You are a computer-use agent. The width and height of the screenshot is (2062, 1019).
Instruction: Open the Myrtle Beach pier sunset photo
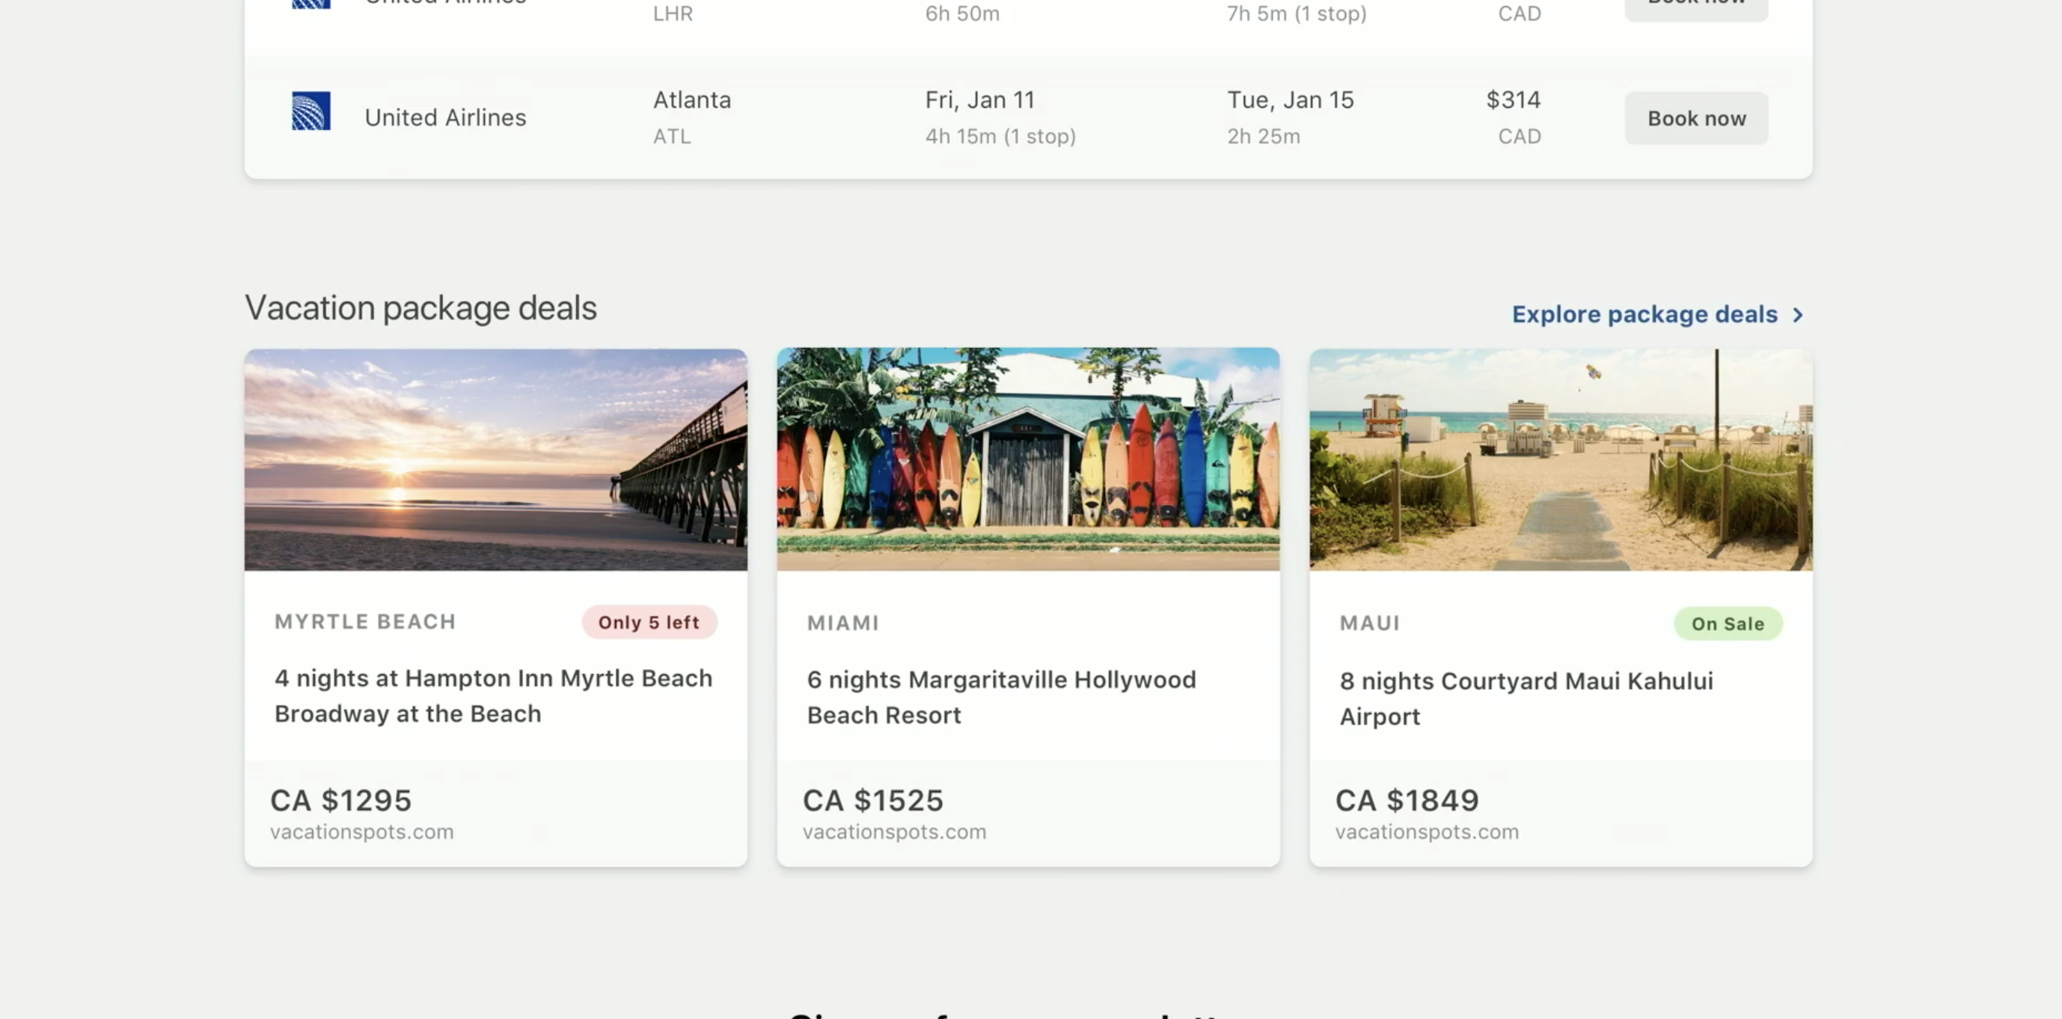pyautogui.click(x=495, y=459)
